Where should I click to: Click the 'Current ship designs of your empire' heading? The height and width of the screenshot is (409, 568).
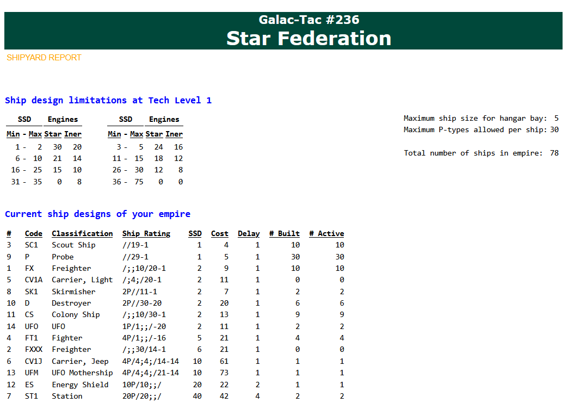(97, 214)
